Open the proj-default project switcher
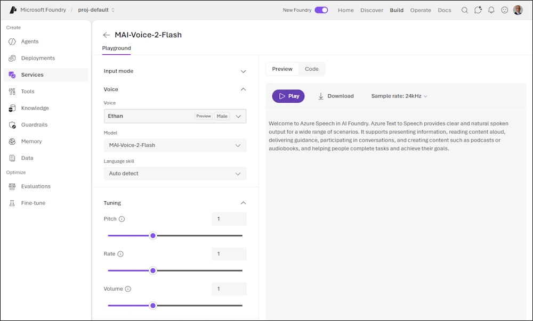Screen dimensions: 533x321 [x=96, y=10]
